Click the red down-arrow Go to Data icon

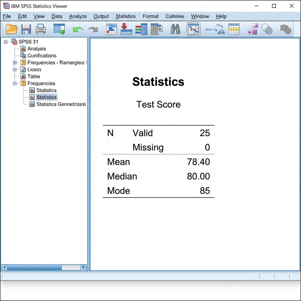pos(126,29)
